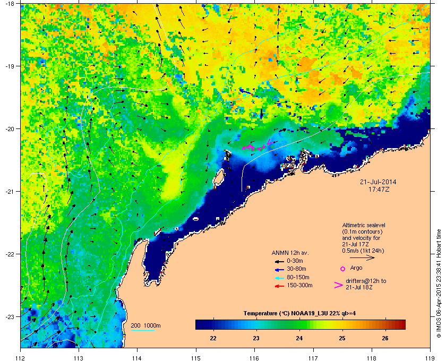Viewport: 446px width, 361px height.
Task: Click the latitude axis label -23
Action: pos(10,316)
